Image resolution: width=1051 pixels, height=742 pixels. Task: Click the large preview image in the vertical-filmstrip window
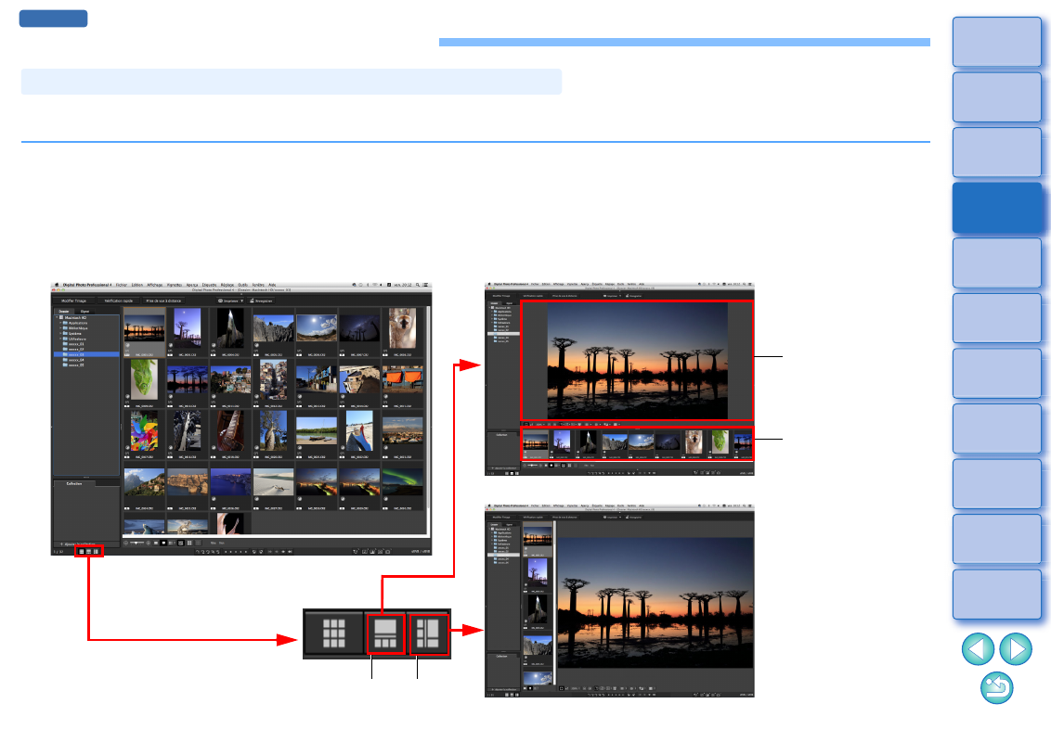(x=655, y=603)
